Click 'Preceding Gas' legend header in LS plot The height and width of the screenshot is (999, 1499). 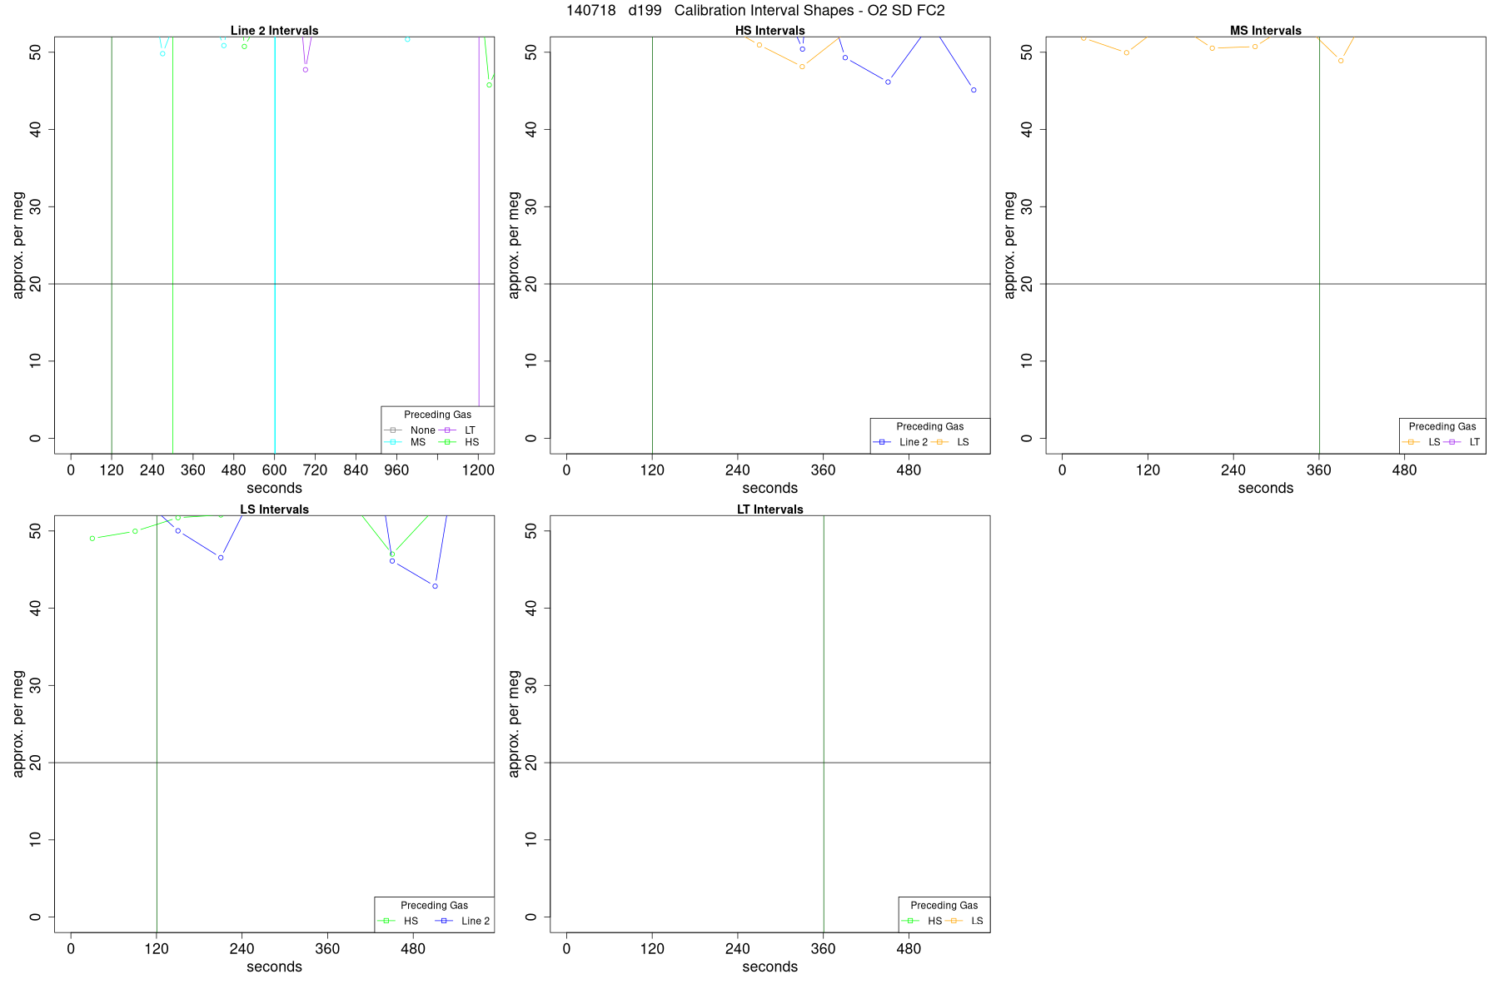click(434, 905)
